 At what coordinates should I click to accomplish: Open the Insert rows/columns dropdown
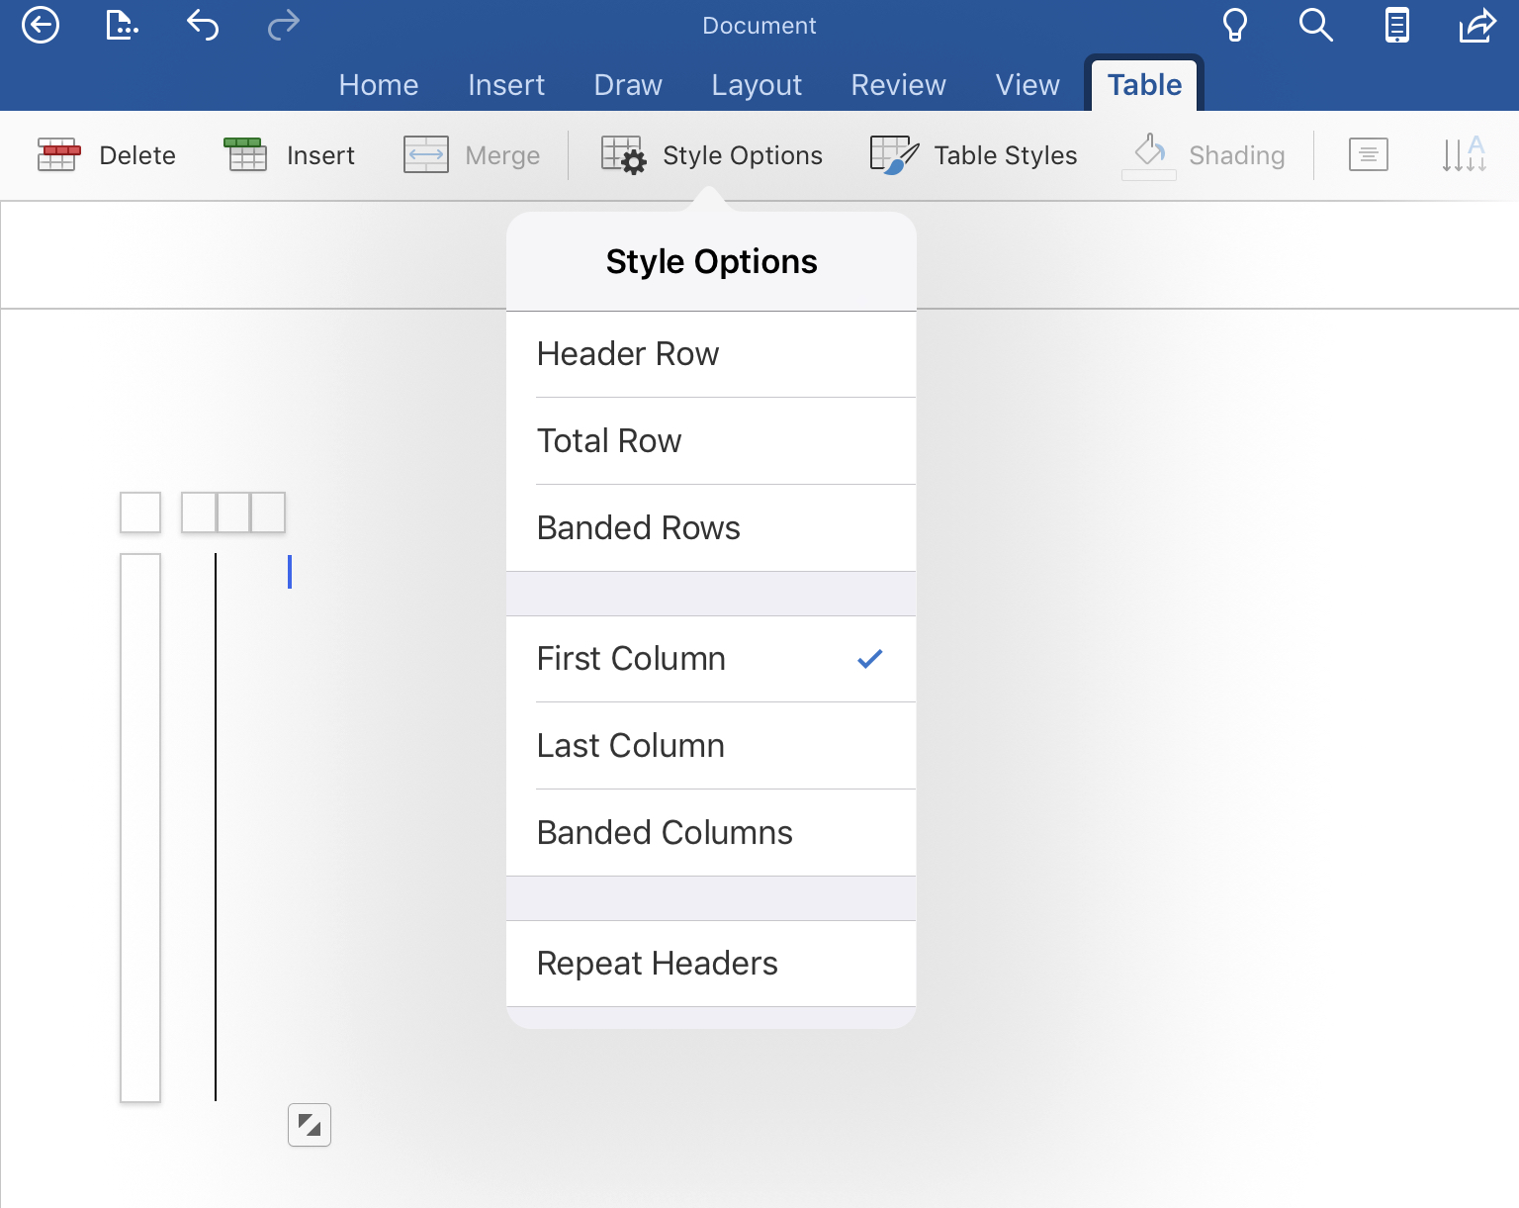[289, 155]
